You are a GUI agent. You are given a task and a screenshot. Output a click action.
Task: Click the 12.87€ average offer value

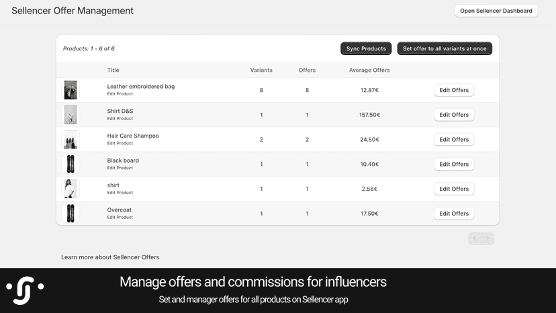[x=369, y=90]
